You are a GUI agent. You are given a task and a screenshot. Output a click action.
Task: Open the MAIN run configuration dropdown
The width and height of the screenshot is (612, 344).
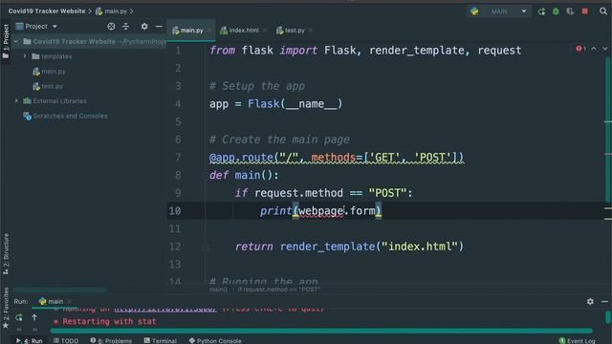tap(499, 11)
